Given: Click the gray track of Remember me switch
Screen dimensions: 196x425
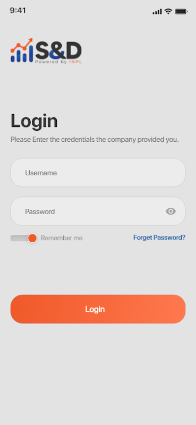Looking at the screenshot, I should (19, 238).
